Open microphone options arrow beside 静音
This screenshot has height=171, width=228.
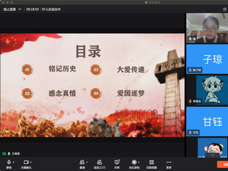(14, 162)
